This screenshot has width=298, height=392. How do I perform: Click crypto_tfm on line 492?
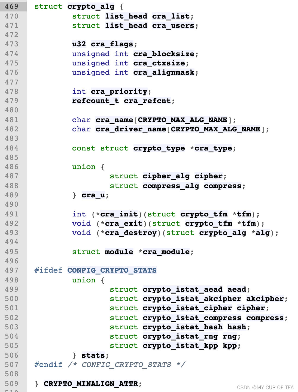(x=209, y=224)
